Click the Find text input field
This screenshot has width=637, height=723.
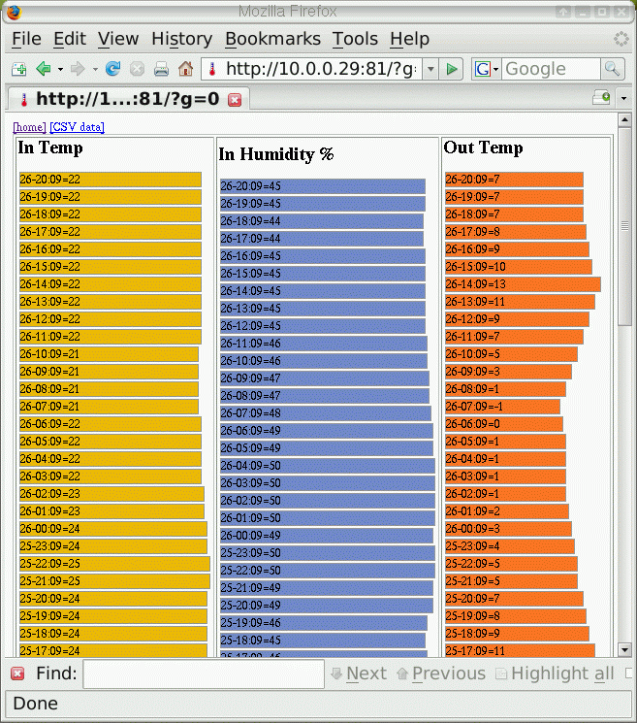tap(203, 674)
